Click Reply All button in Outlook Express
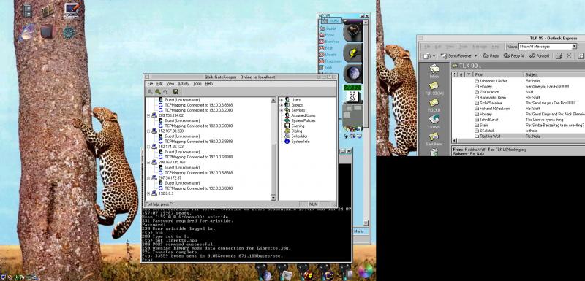Viewport: 585px width, 281px height. (514, 55)
